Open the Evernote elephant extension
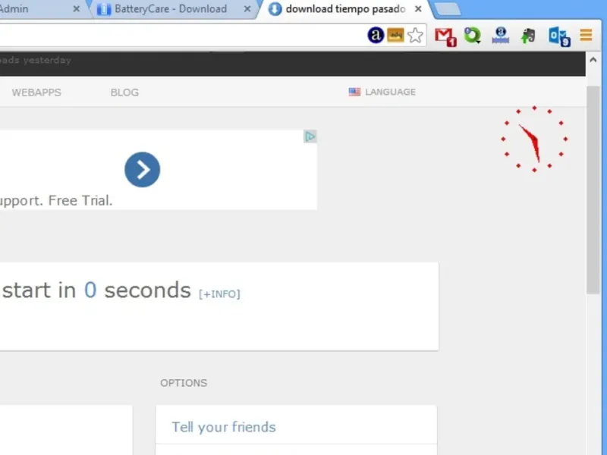This screenshot has width=607, height=455. coord(528,36)
